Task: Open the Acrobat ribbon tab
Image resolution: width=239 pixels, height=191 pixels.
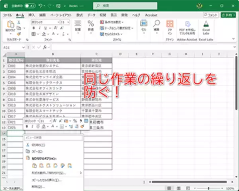Action: click(x=151, y=15)
